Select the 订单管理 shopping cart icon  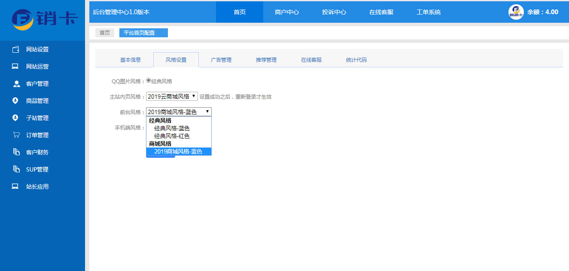point(15,135)
